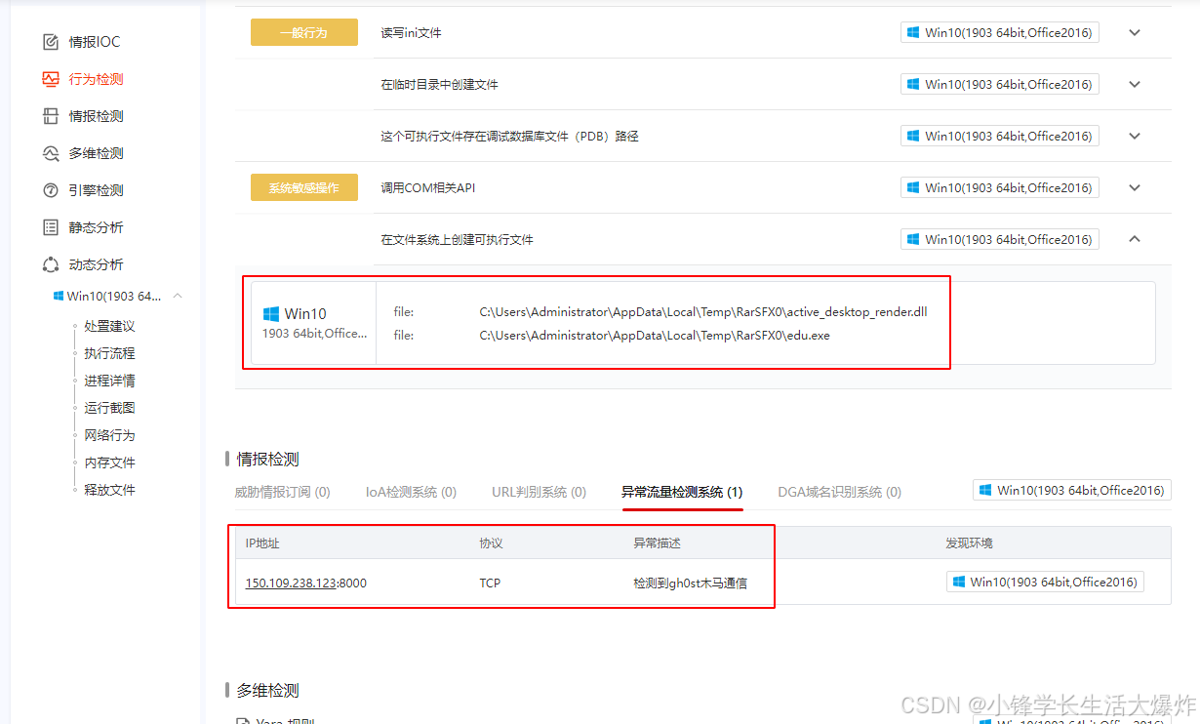The width and height of the screenshot is (1200, 724).
Task: Click the 读写ini文件 behavior text
Action: (411, 32)
